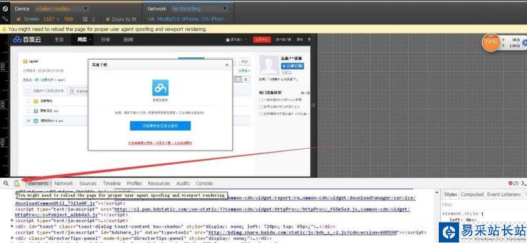Click the reset emulation circle icon

tap(5, 8)
